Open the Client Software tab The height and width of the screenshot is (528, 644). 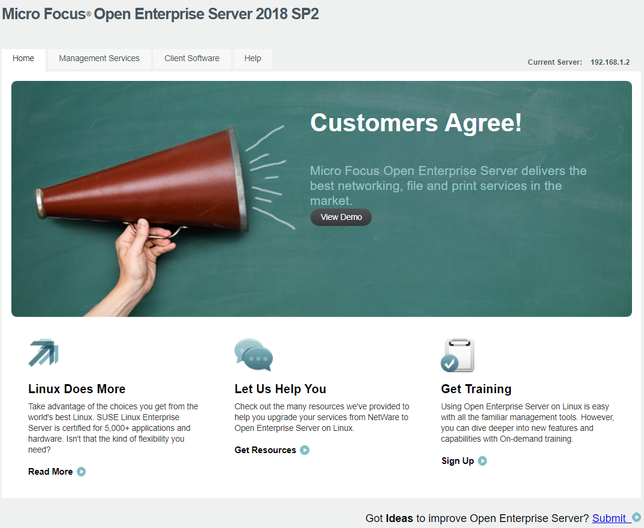[192, 59]
